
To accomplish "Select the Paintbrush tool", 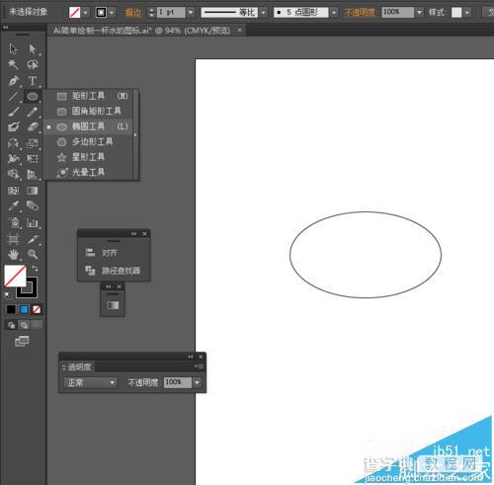I will [14, 112].
